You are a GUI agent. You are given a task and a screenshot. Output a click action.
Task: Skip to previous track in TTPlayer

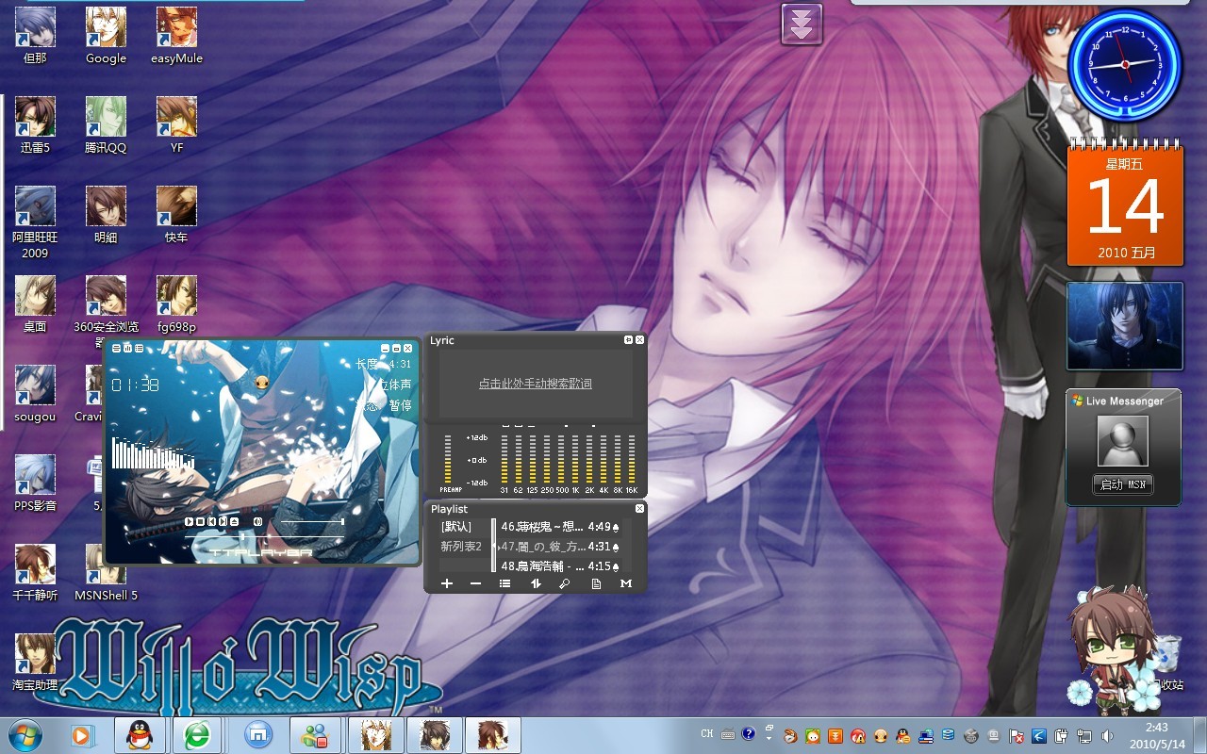click(212, 521)
